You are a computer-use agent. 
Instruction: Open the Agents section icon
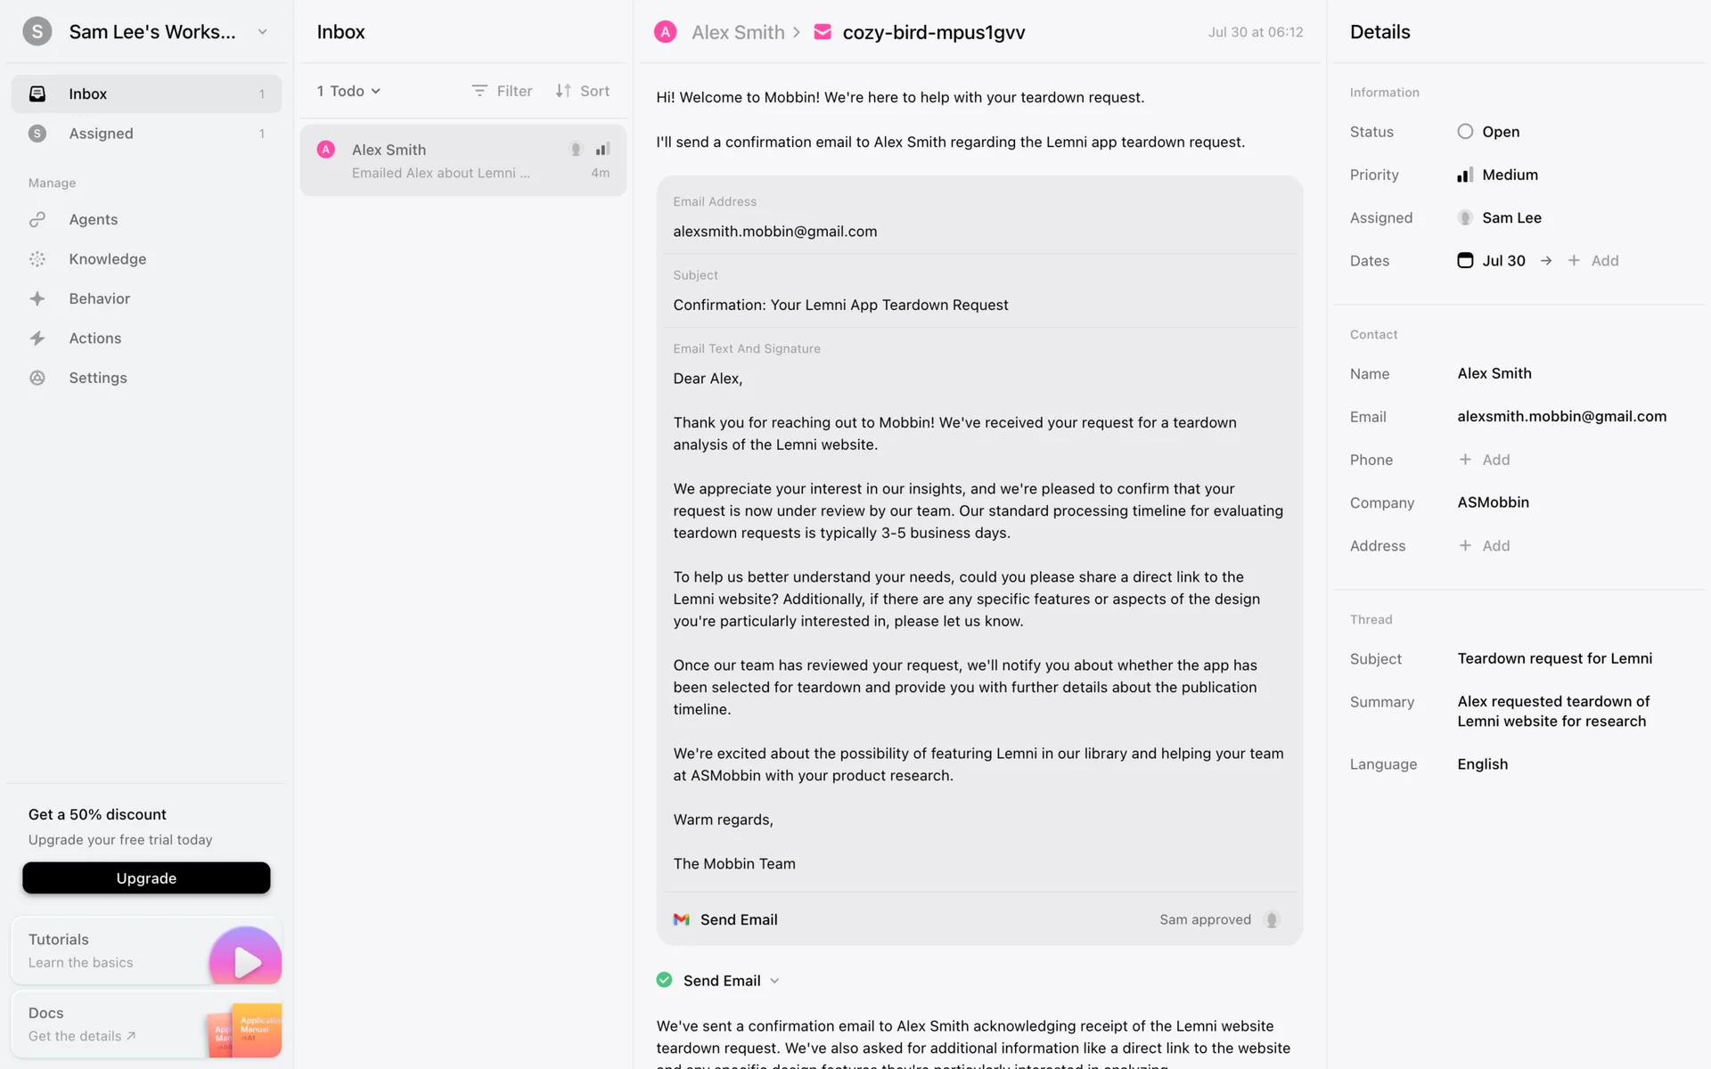[37, 219]
